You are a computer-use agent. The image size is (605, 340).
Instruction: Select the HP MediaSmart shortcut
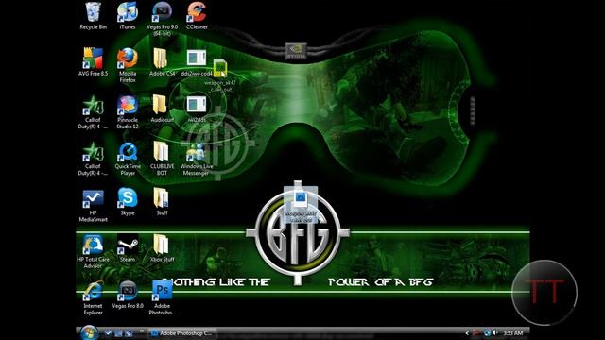93,206
